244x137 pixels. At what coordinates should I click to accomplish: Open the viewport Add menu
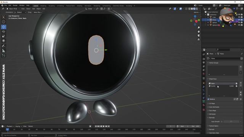pyautogui.click(x=34, y=9)
